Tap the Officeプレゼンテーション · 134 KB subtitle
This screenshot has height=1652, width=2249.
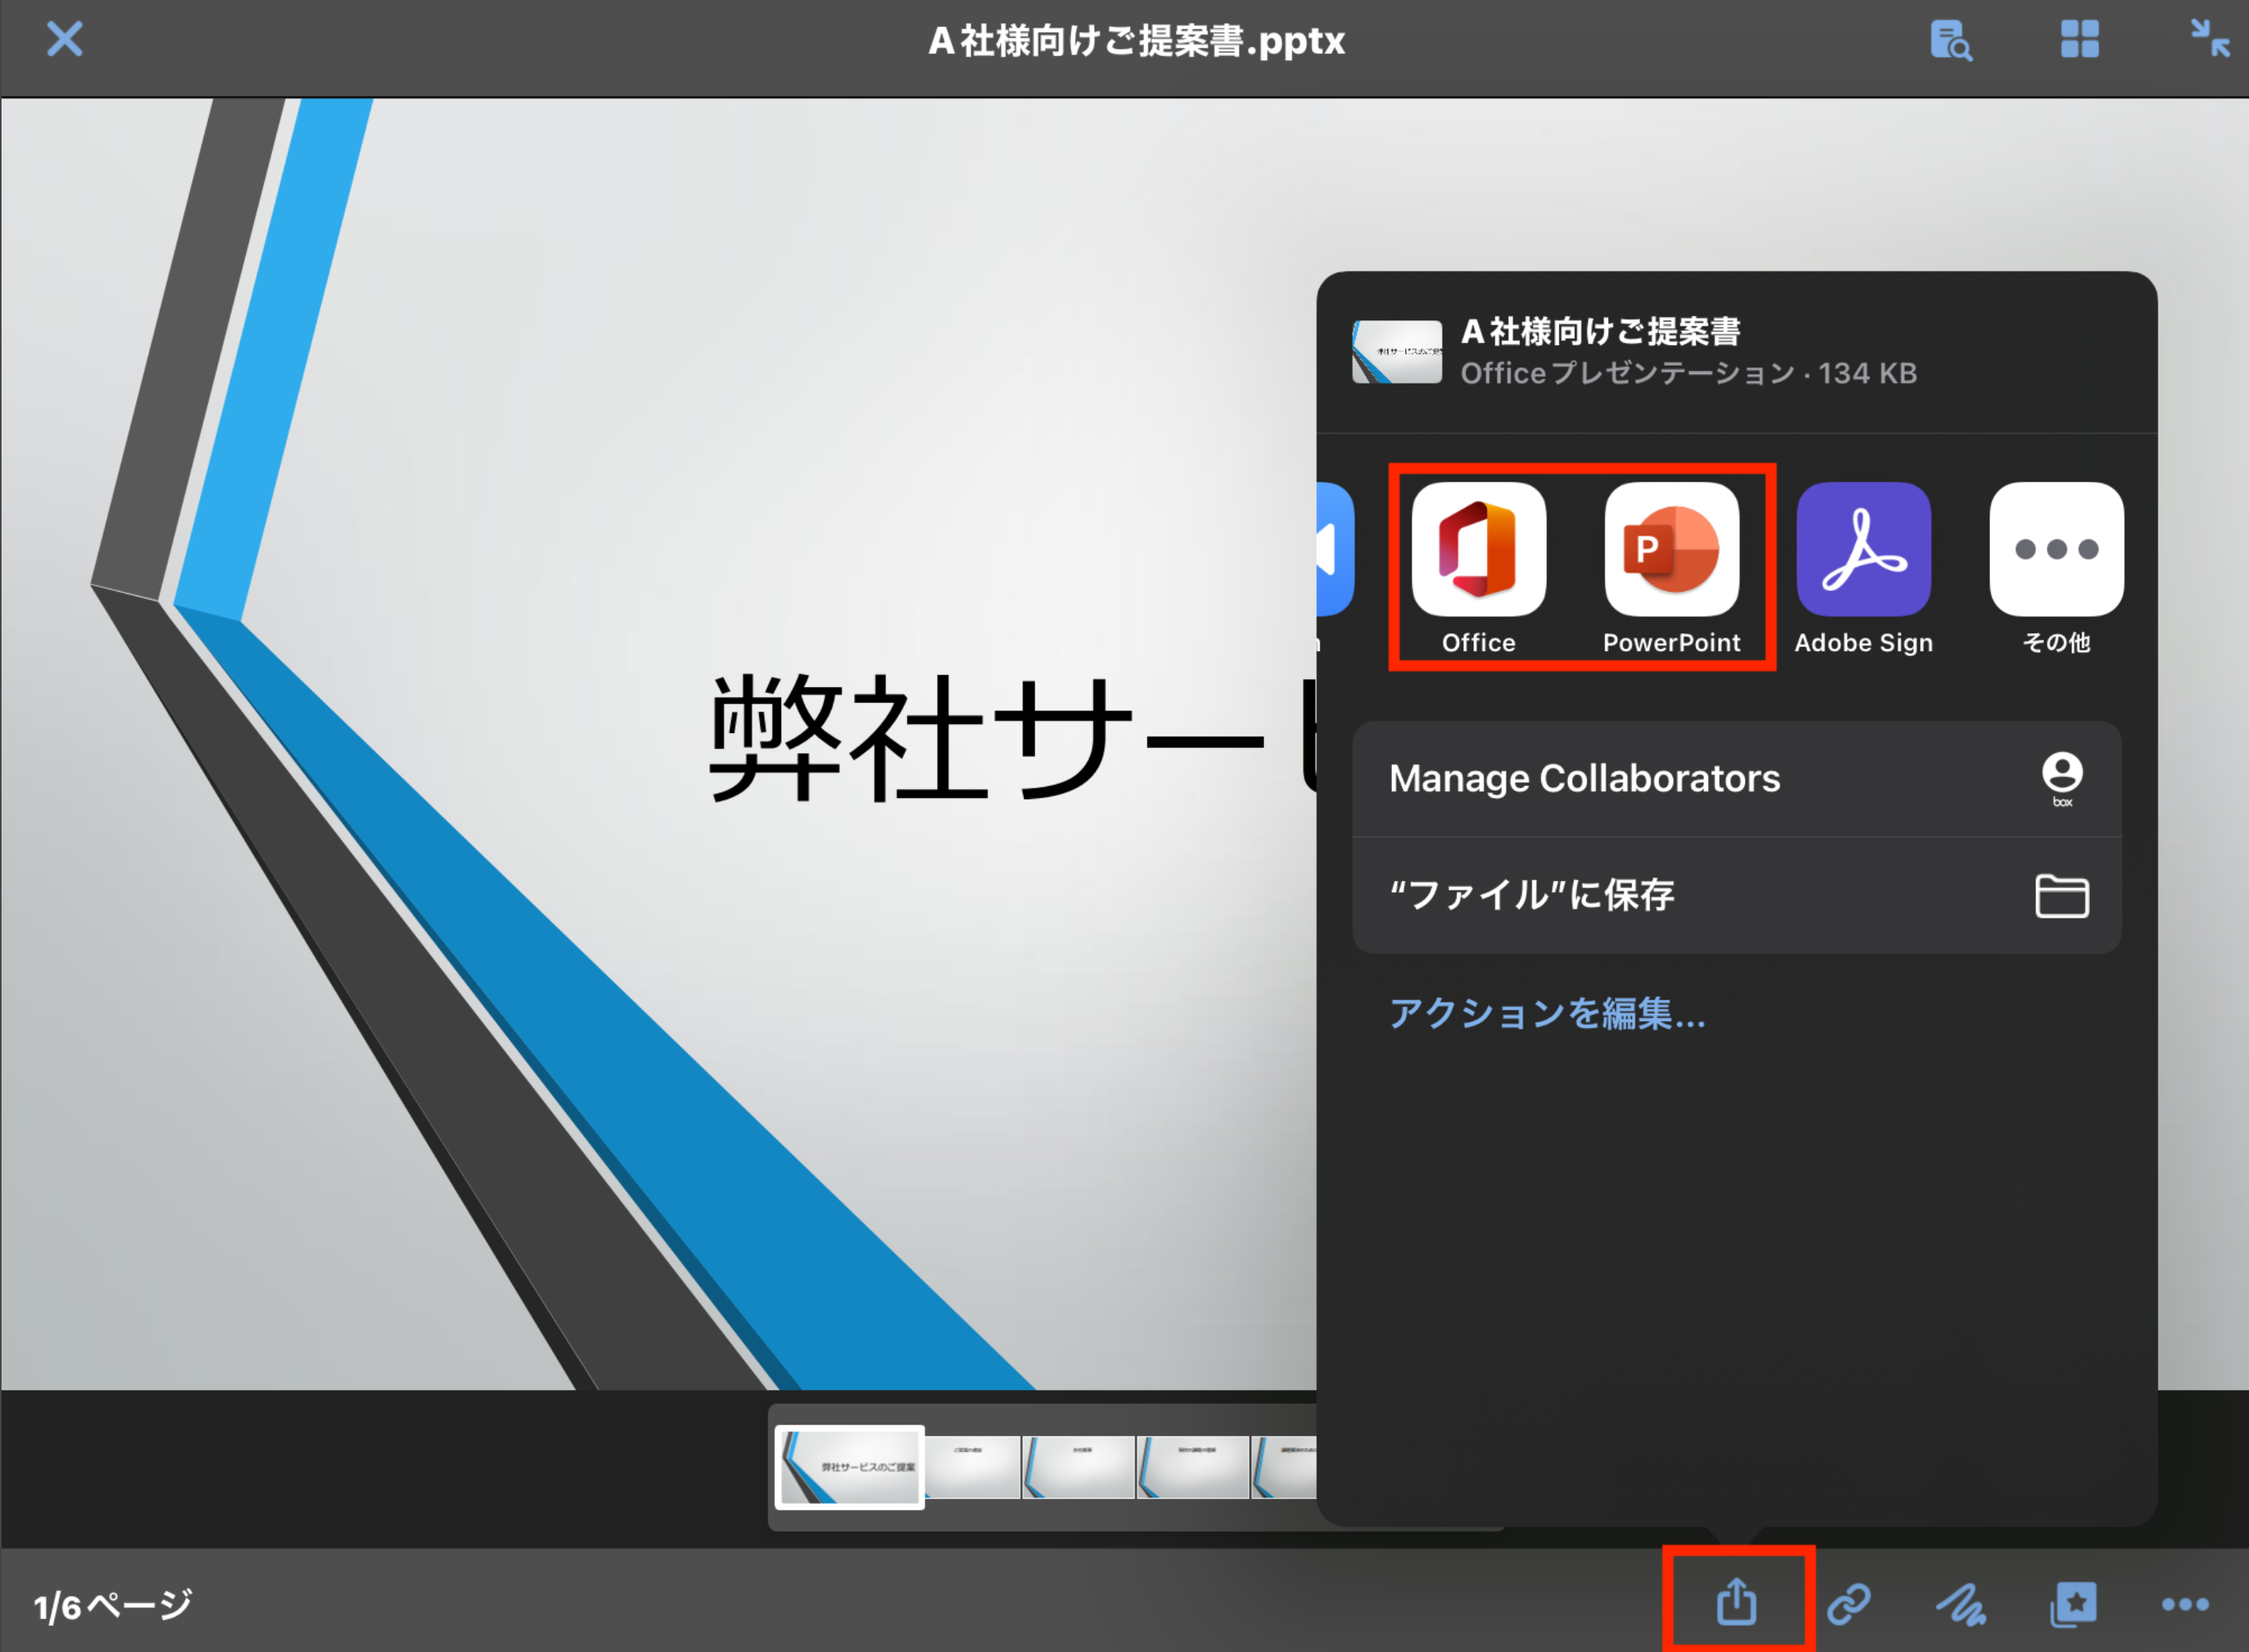click(1689, 373)
